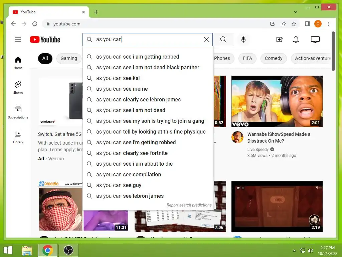Click the YouTube logo
Image resolution: width=342 pixels, height=257 pixels.
click(x=45, y=39)
